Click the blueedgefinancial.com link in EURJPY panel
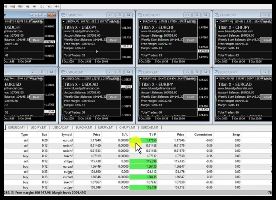This screenshot has height=200, width=276. pos(158,88)
